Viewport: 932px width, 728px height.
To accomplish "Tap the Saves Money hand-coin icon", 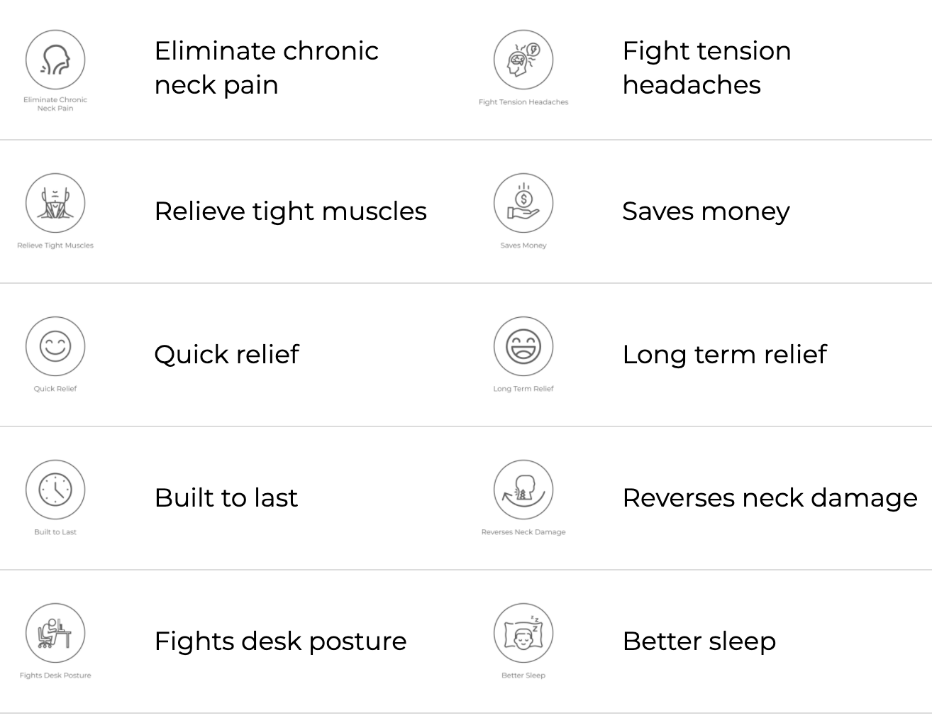I will click(x=523, y=203).
